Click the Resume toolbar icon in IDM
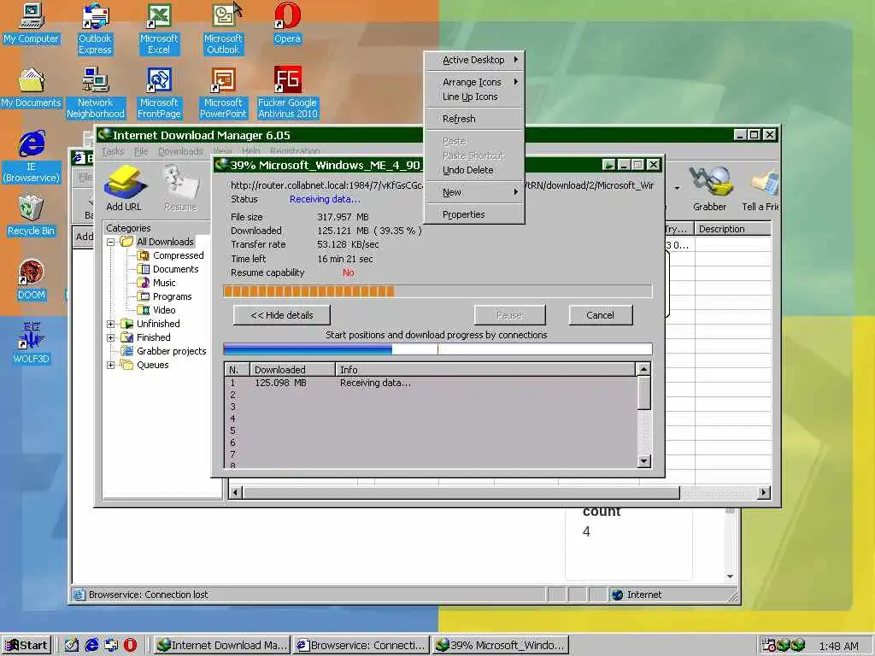875x656 pixels. tap(181, 189)
